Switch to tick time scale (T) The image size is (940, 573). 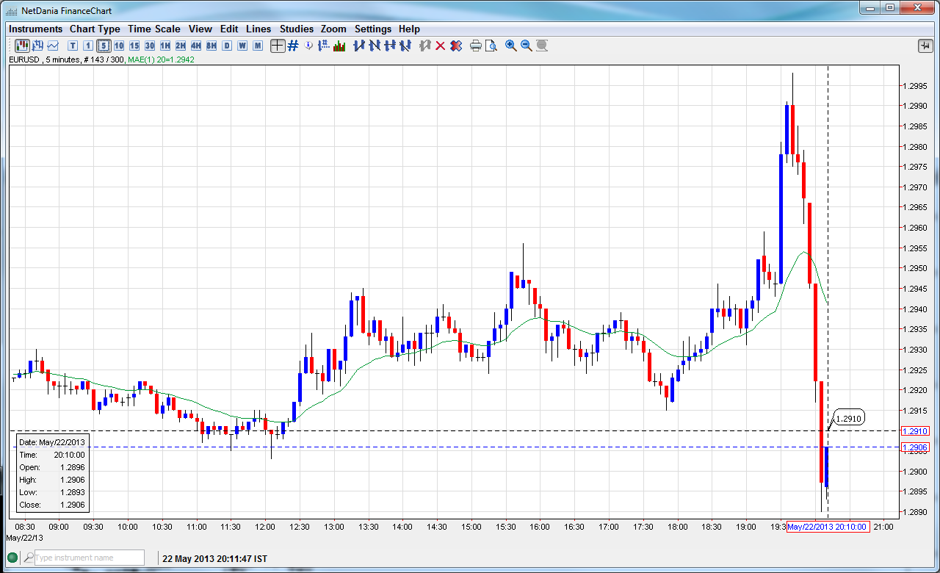[x=73, y=46]
